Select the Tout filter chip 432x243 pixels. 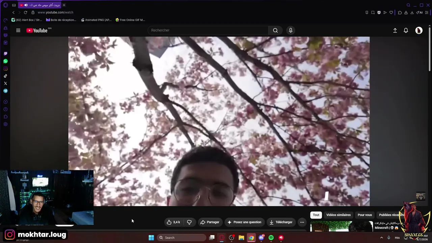[x=316, y=215]
